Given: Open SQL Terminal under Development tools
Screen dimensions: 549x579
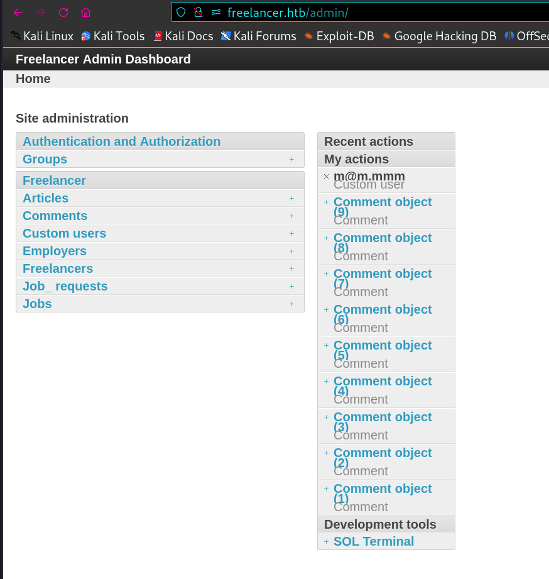Looking at the screenshot, I should tap(373, 541).
